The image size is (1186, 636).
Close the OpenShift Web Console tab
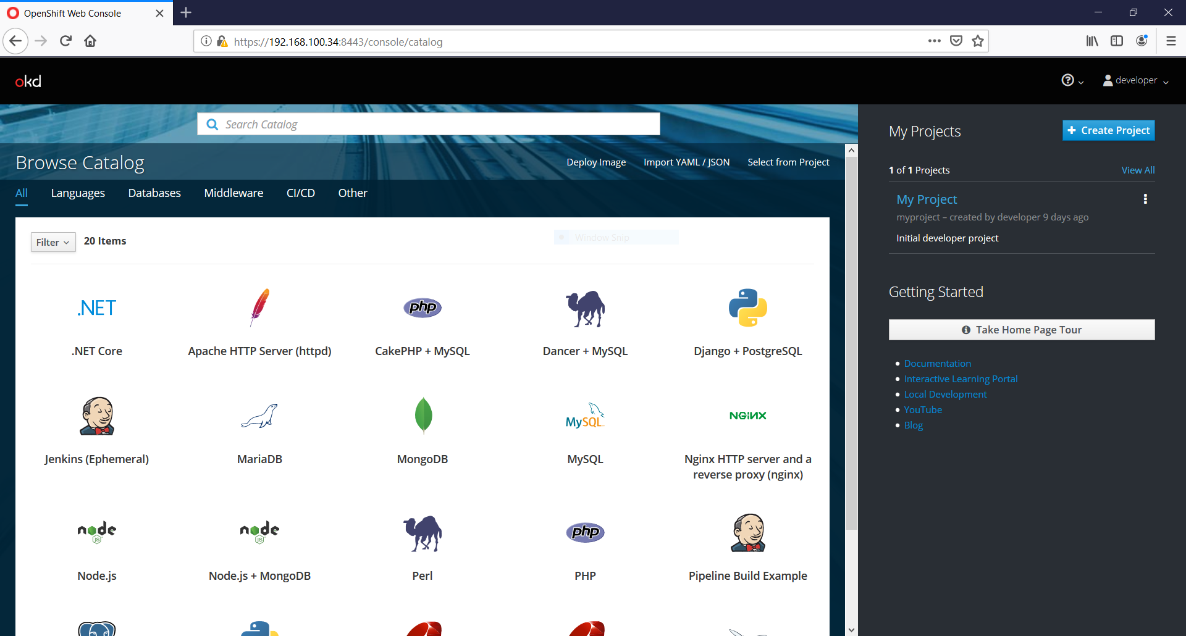coord(159,13)
